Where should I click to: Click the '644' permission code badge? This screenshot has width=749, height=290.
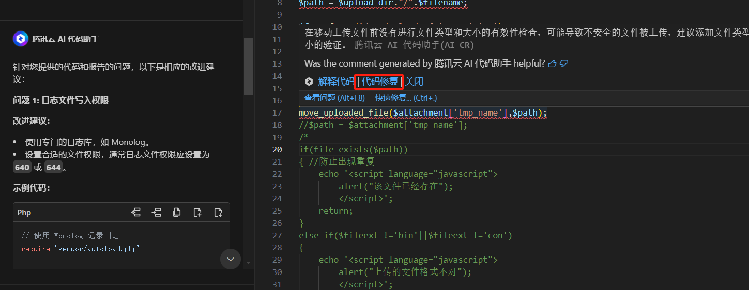53,167
